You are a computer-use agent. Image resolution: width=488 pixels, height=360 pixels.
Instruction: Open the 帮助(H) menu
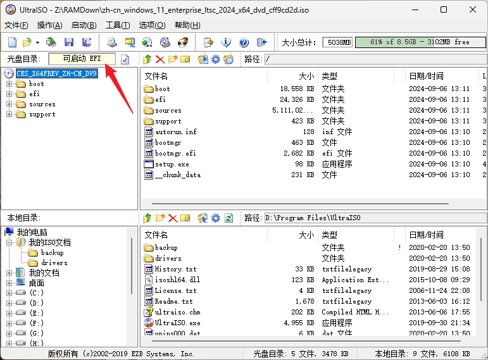[x=187, y=25]
